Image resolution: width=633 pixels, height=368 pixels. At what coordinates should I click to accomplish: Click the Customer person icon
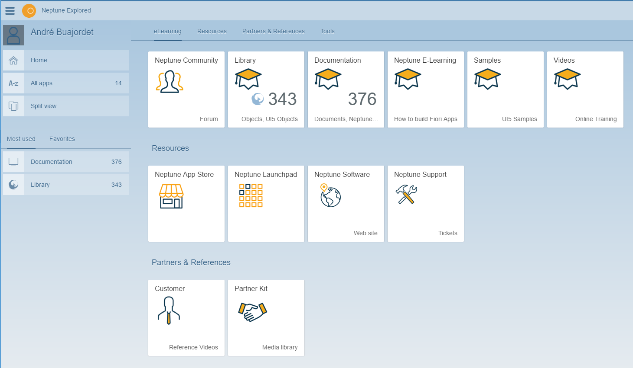pyautogui.click(x=169, y=310)
